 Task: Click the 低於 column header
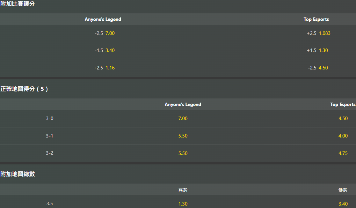pyautogui.click(x=343, y=190)
